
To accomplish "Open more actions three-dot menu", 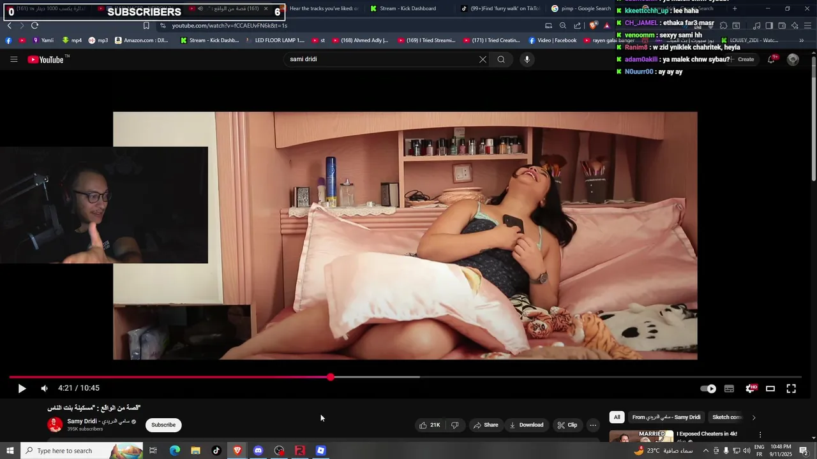I will coord(593,425).
